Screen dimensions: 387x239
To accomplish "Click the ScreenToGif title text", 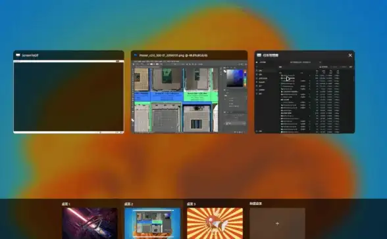I will [30, 55].
